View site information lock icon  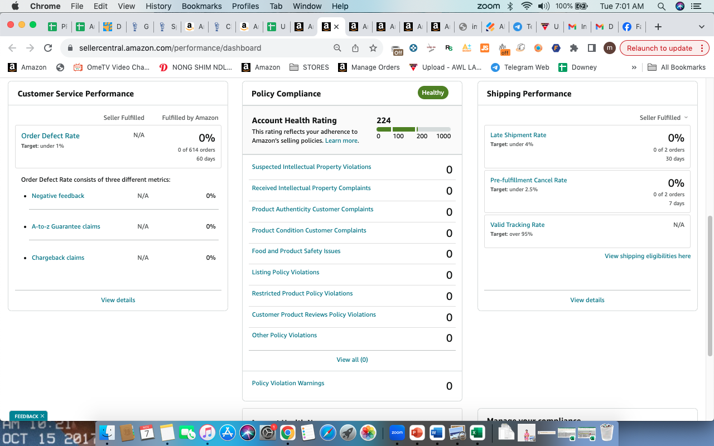(70, 48)
